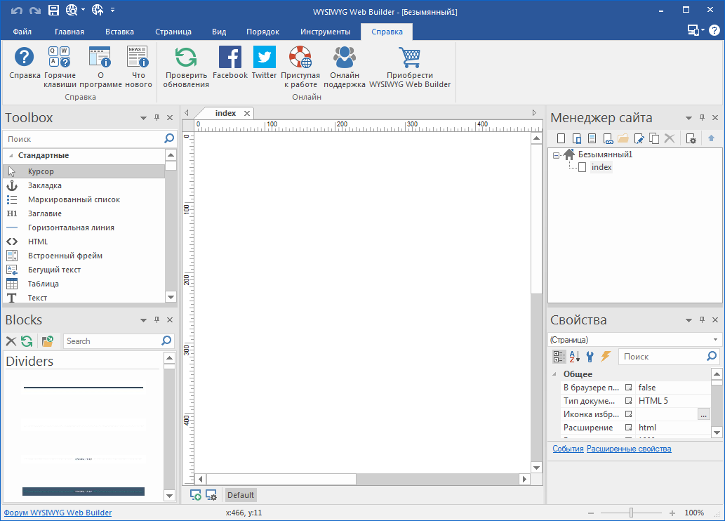This screenshot has height=521, width=725.
Task: Click the preview in browser globe icon
Action: pyautogui.click(x=72, y=10)
